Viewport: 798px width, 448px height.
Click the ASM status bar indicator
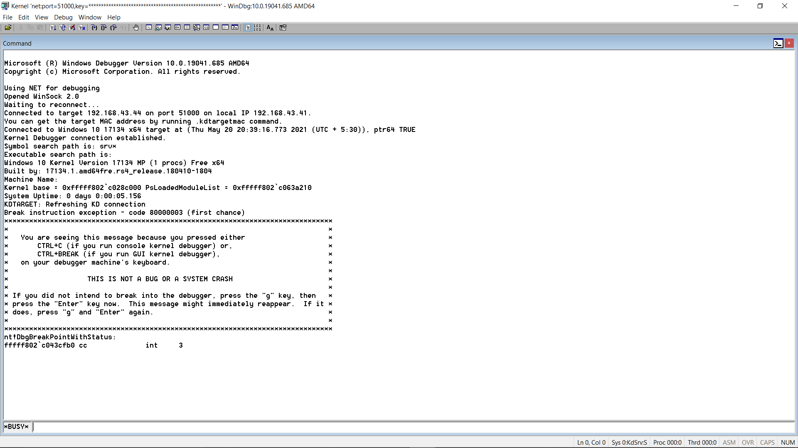coord(729,443)
